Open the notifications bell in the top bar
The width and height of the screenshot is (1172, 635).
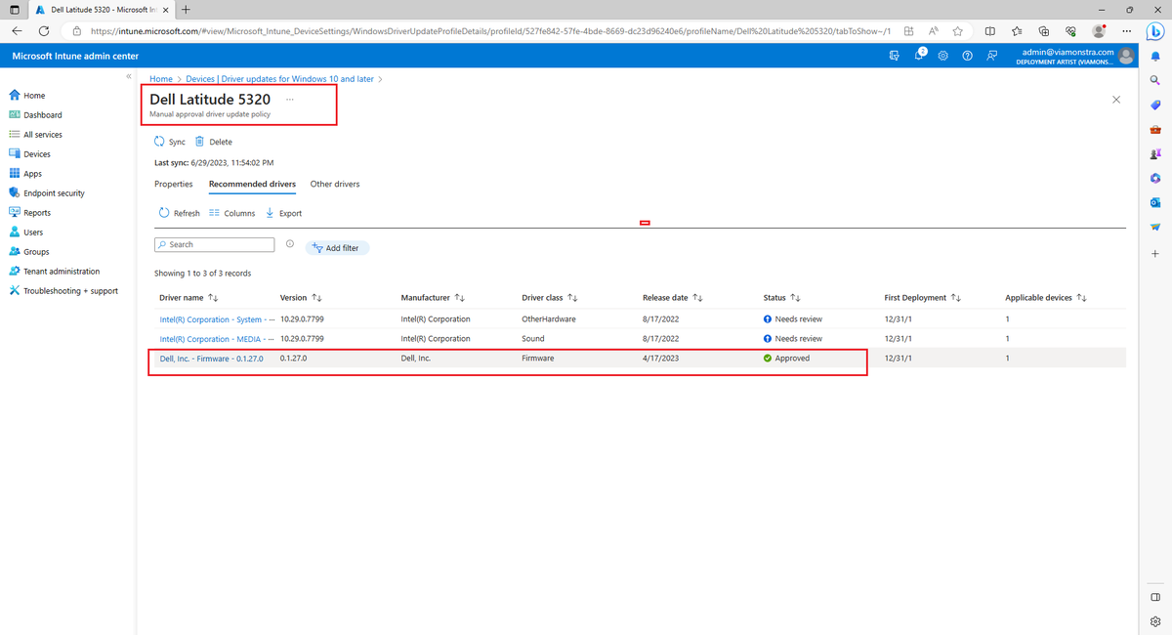(x=919, y=56)
